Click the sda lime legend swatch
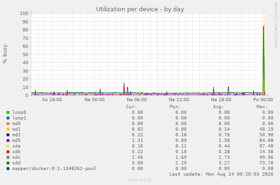This screenshot has height=185, width=280. [x=8, y=146]
